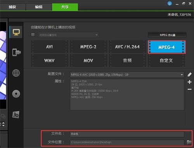Select the Disc burning category icon

(x=16, y=94)
